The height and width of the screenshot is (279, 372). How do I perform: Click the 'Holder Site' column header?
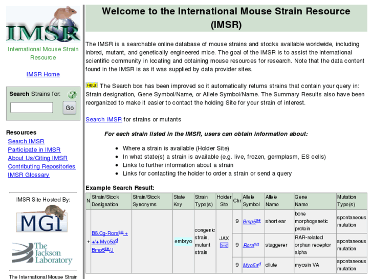click(224, 201)
